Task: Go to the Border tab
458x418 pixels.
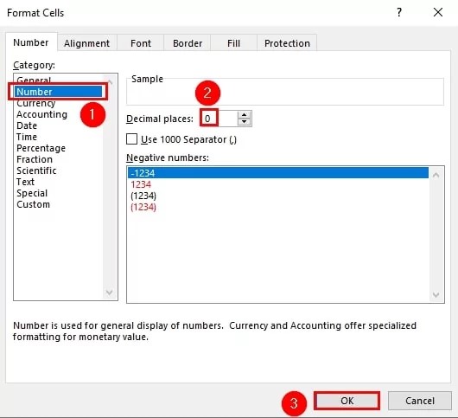Action: [x=188, y=43]
